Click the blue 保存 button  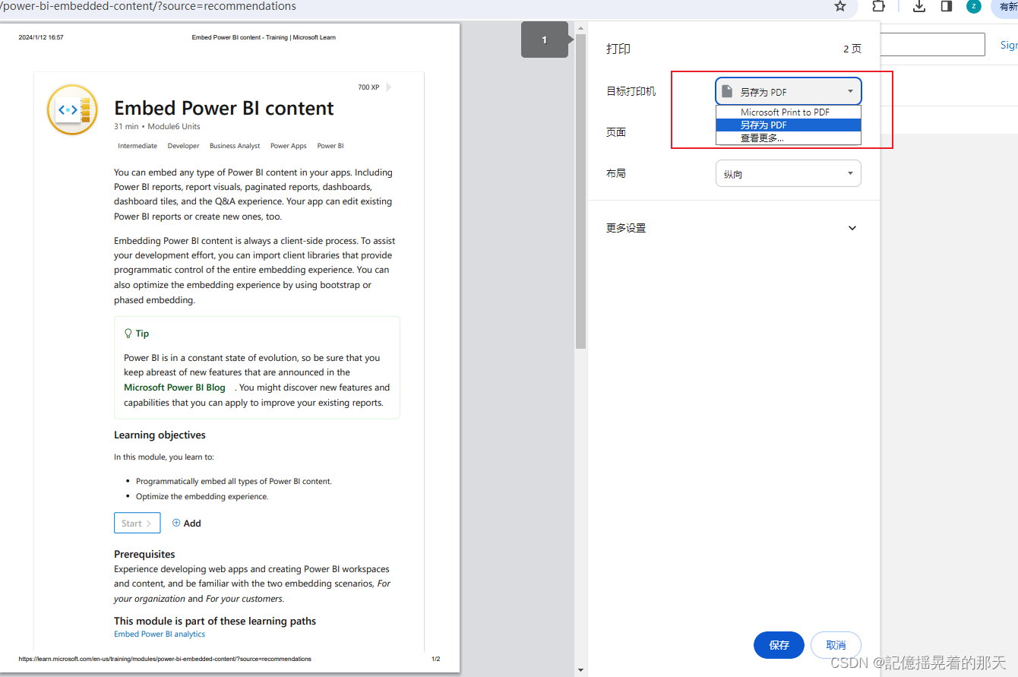(779, 645)
